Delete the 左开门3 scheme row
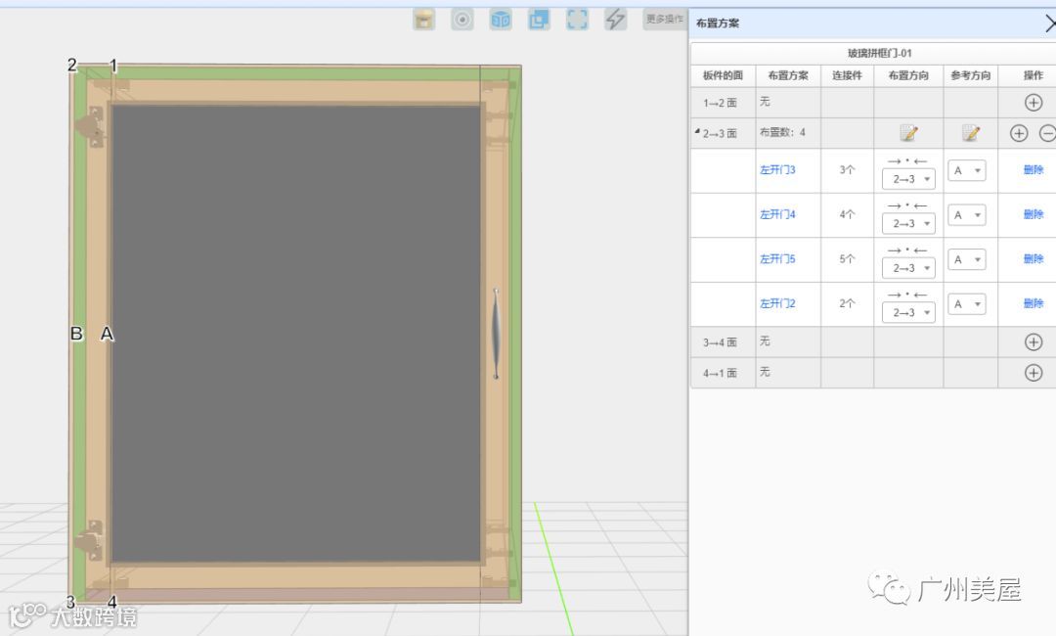1056x636 pixels. click(1034, 170)
